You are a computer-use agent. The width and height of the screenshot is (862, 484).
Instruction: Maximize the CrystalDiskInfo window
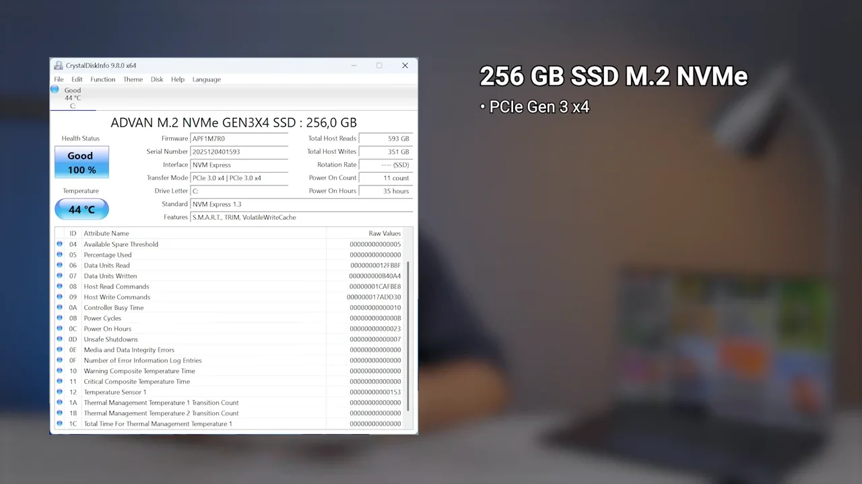379,65
